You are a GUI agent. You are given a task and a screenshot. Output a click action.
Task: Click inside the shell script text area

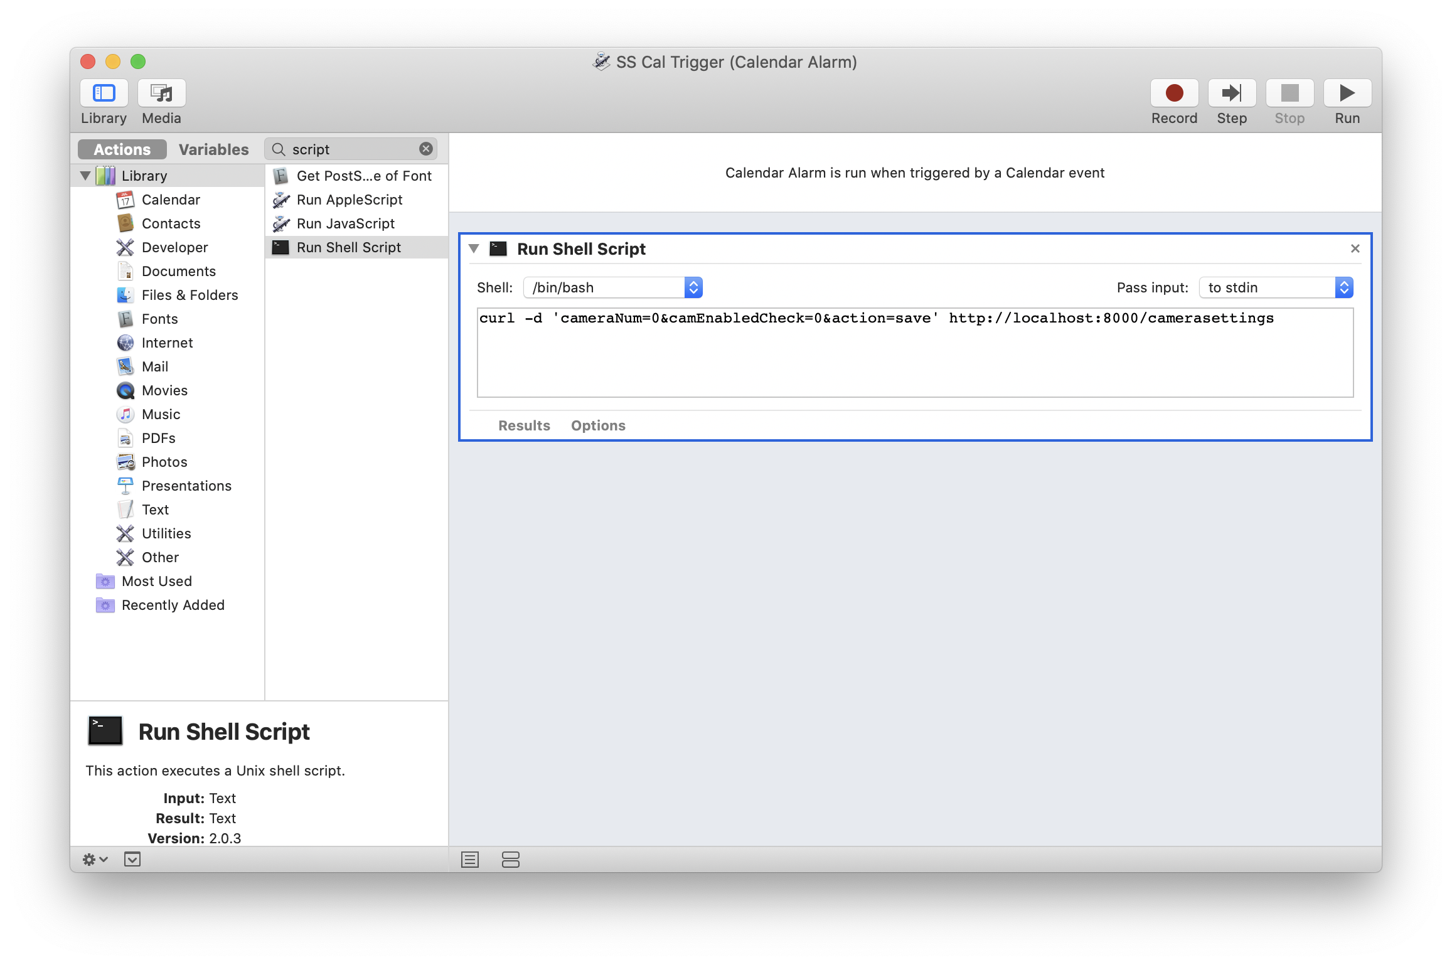coord(915,358)
